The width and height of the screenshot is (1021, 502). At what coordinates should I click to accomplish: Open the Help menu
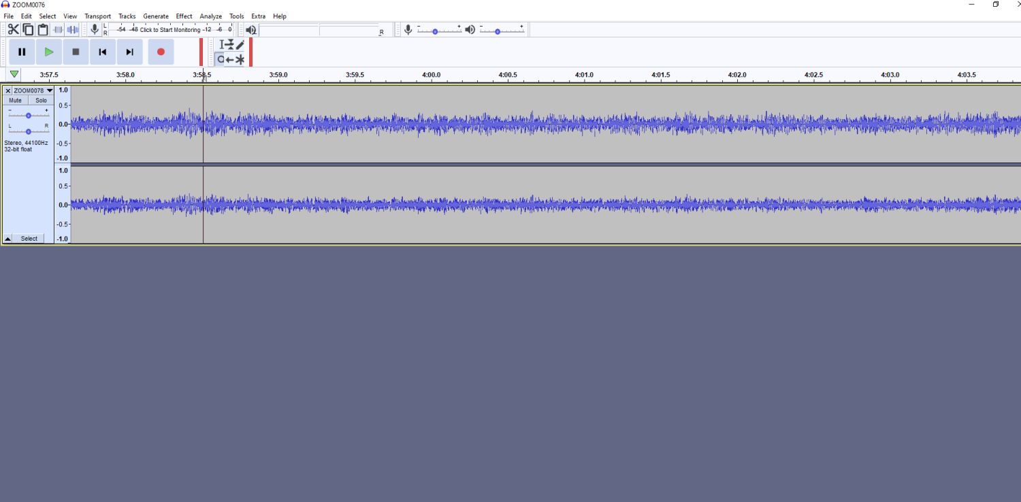coord(280,16)
